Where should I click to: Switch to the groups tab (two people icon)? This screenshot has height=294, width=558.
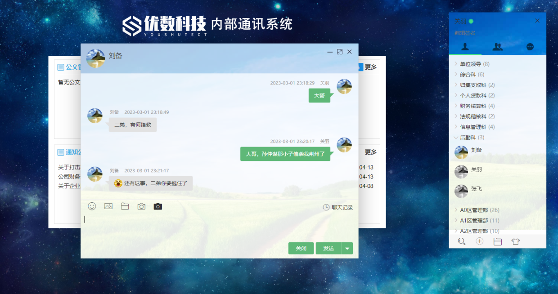pos(498,47)
